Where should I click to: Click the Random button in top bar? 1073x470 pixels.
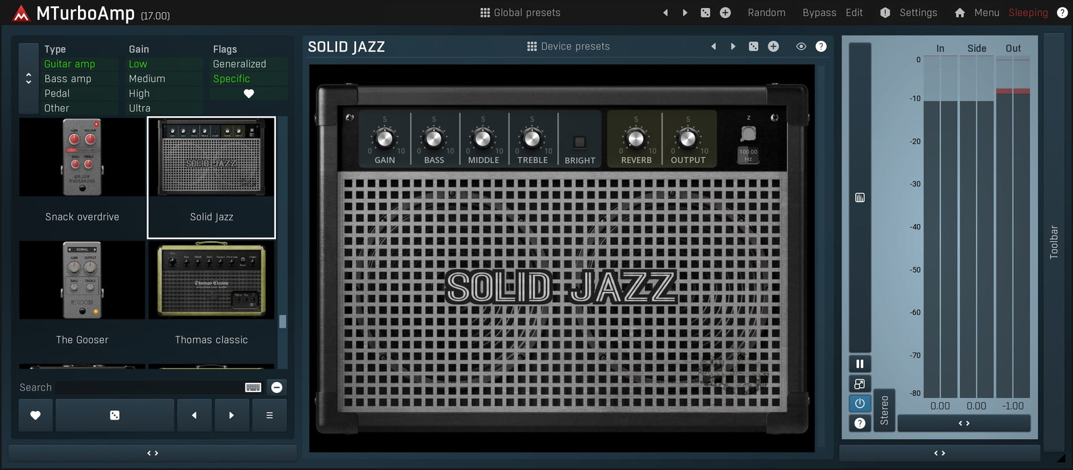(x=766, y=13)
